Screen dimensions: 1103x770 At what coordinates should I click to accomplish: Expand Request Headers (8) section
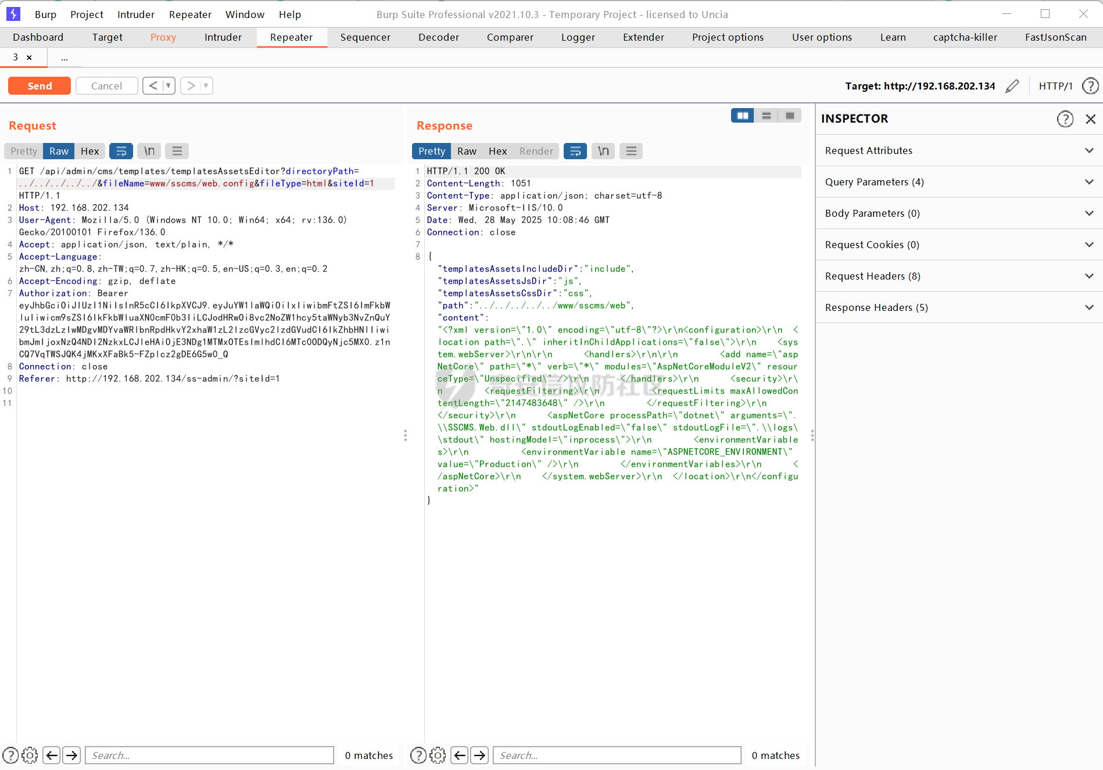959,276
